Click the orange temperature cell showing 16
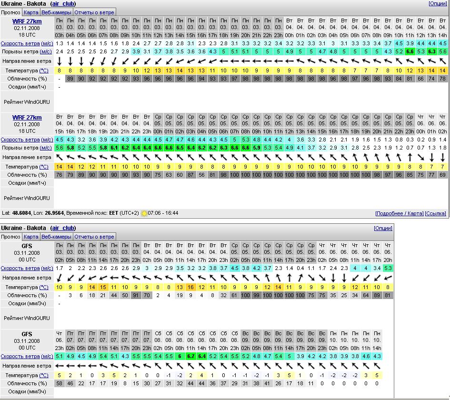 pyautogui.click(x=191, y=287)
